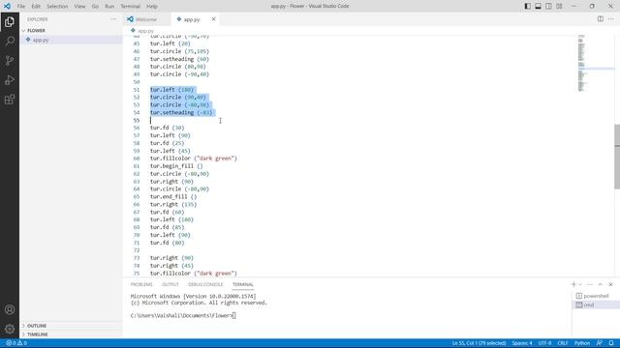Click the code minimap overview
The height and width of the screenshot is (348, 620).
tap(581, 63)
